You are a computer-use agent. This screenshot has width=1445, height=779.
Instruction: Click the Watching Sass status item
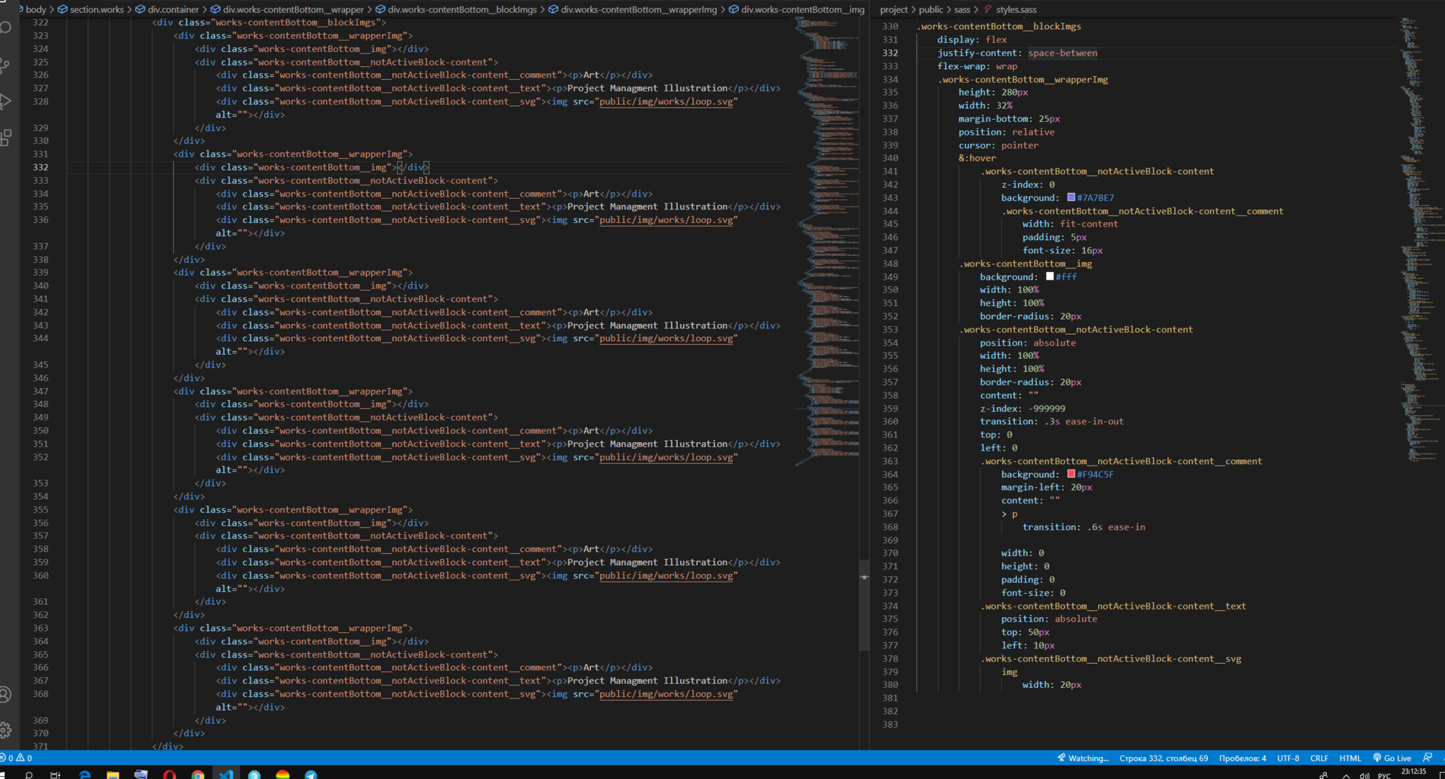[1083, 758]
